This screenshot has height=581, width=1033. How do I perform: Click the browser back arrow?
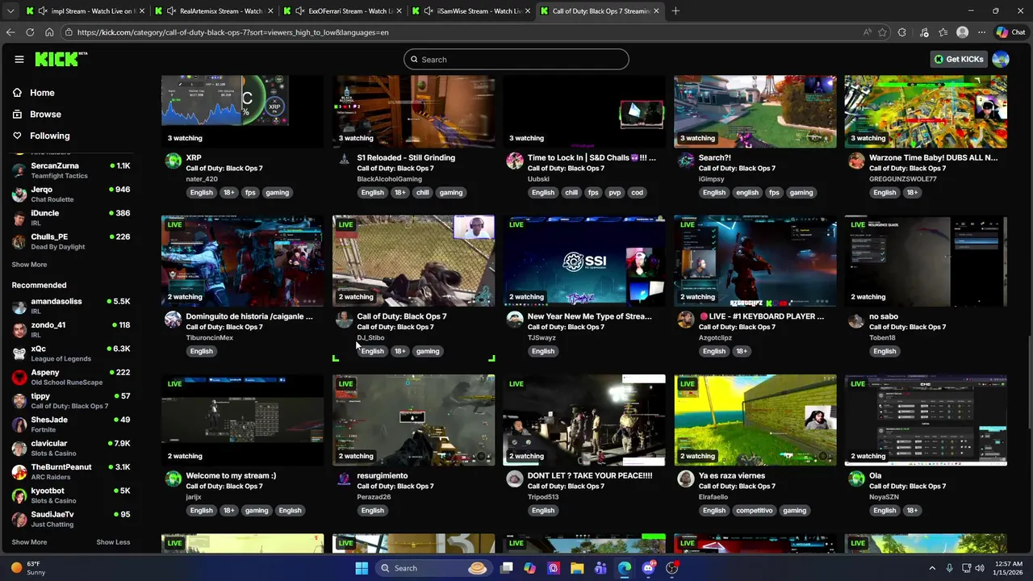pyautogui.click(x=10, y=32)
